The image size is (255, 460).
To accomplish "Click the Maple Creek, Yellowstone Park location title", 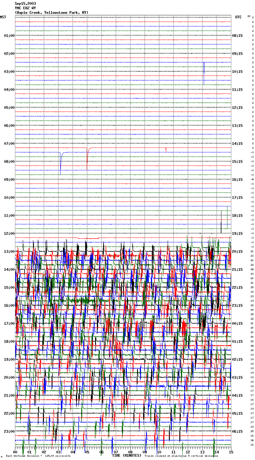I will pyautogui.click(x=52, y=13).
